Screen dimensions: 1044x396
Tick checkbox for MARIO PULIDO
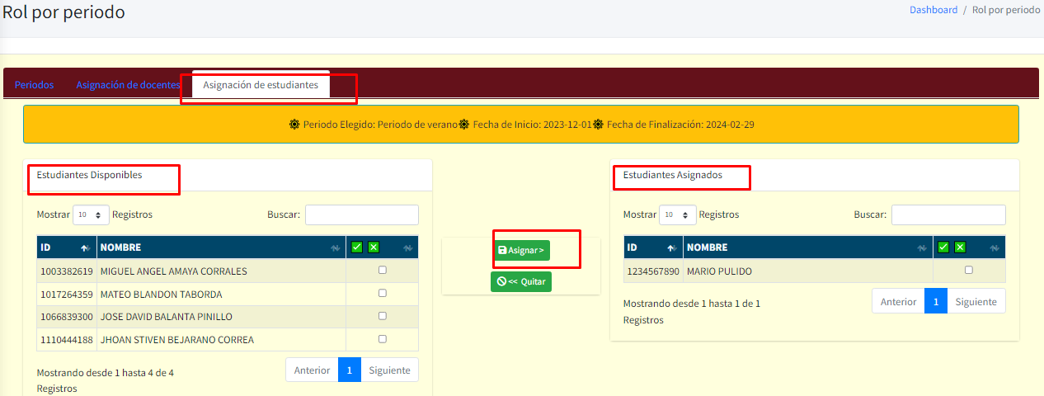point(969,270)
